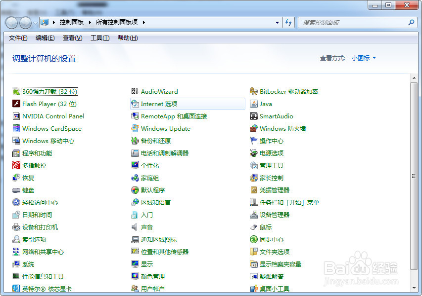Open 疑难解答 link
Screen dimensions: 422x296
tap(272, 277)
